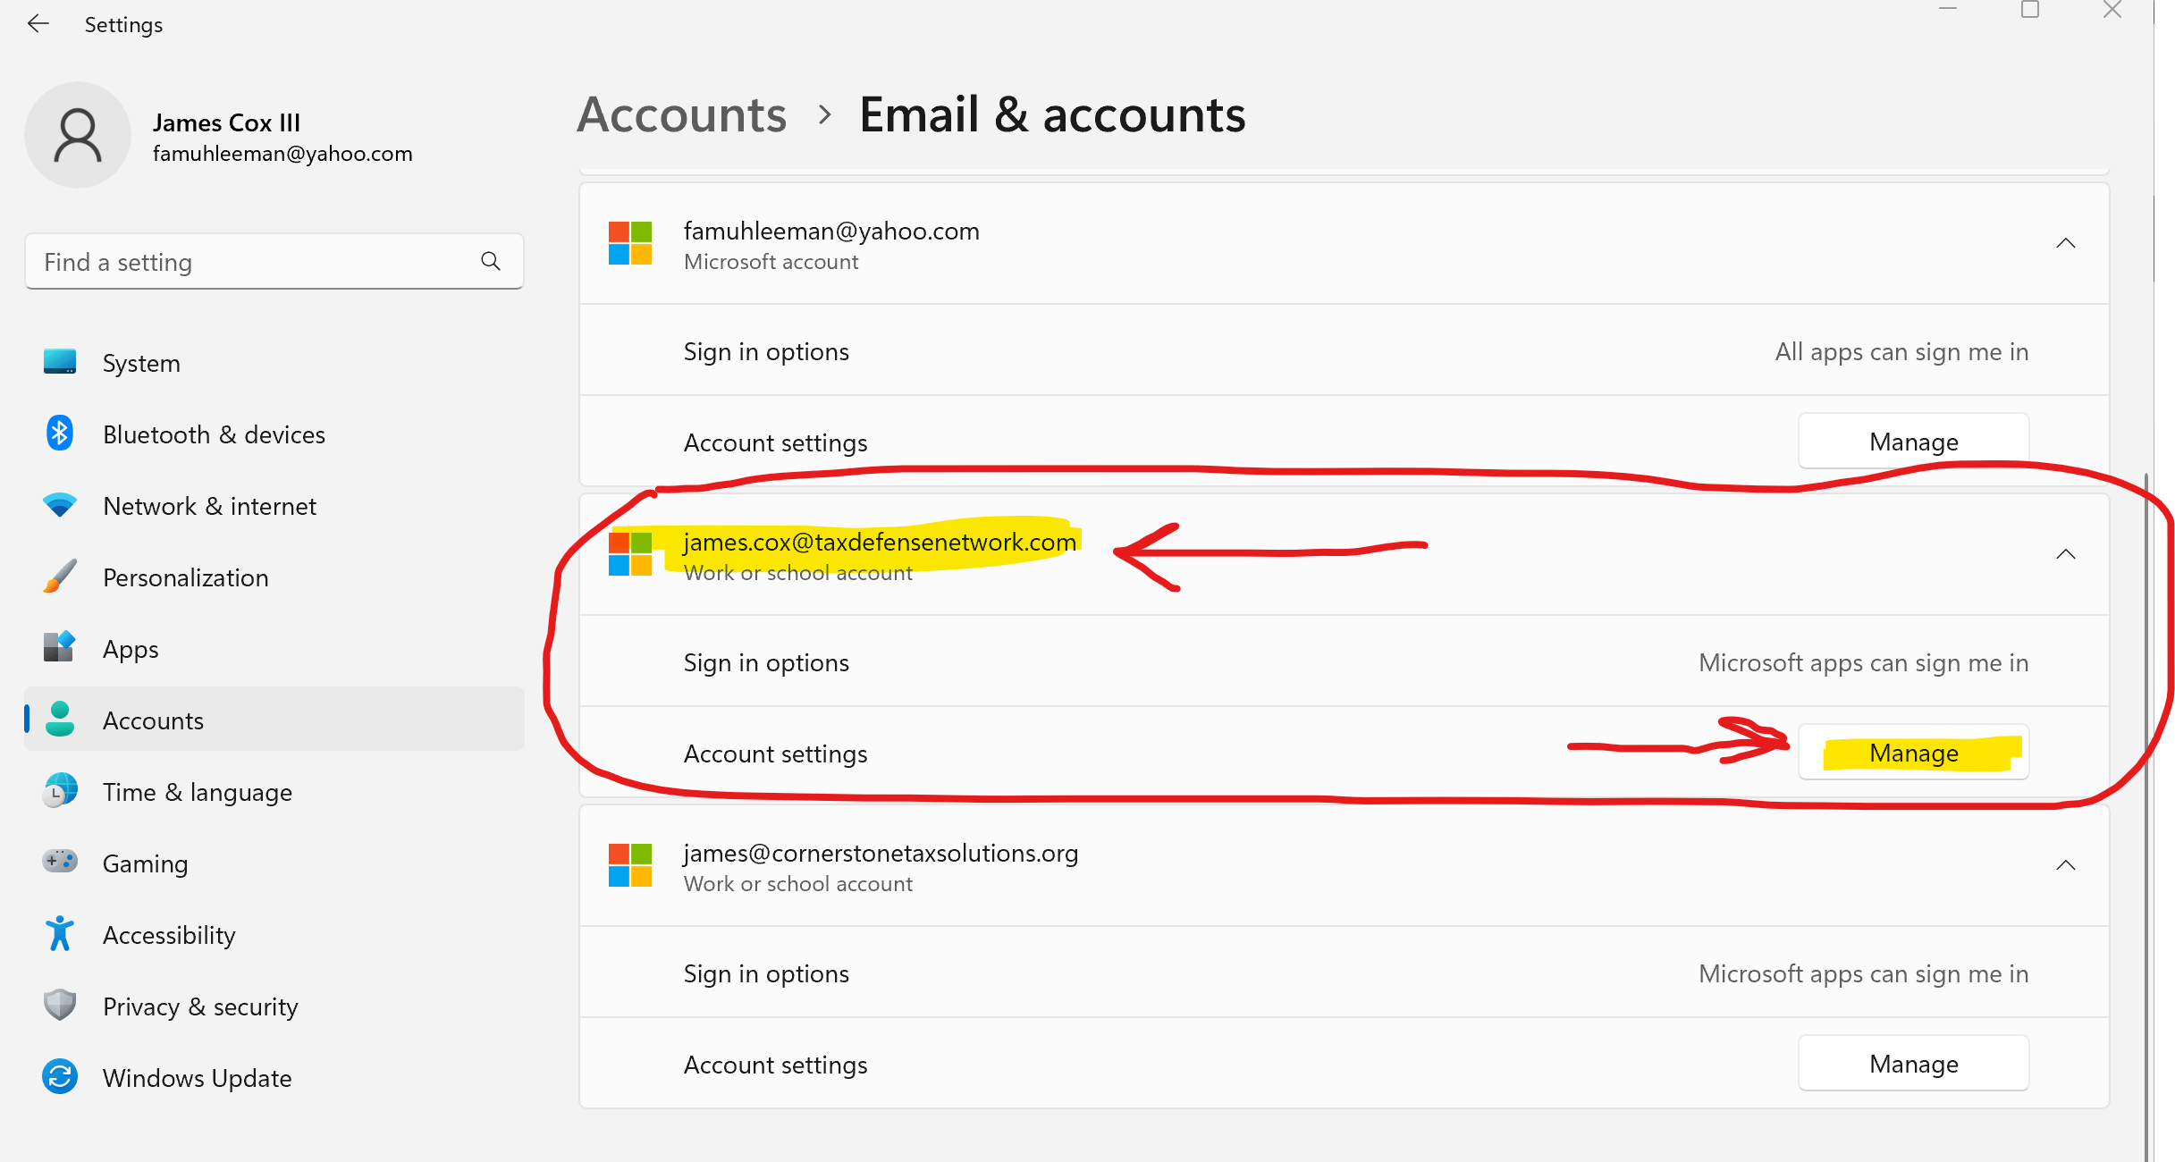Open Sign in options for famuhleeman@yahoo.com

(1344, 351)
